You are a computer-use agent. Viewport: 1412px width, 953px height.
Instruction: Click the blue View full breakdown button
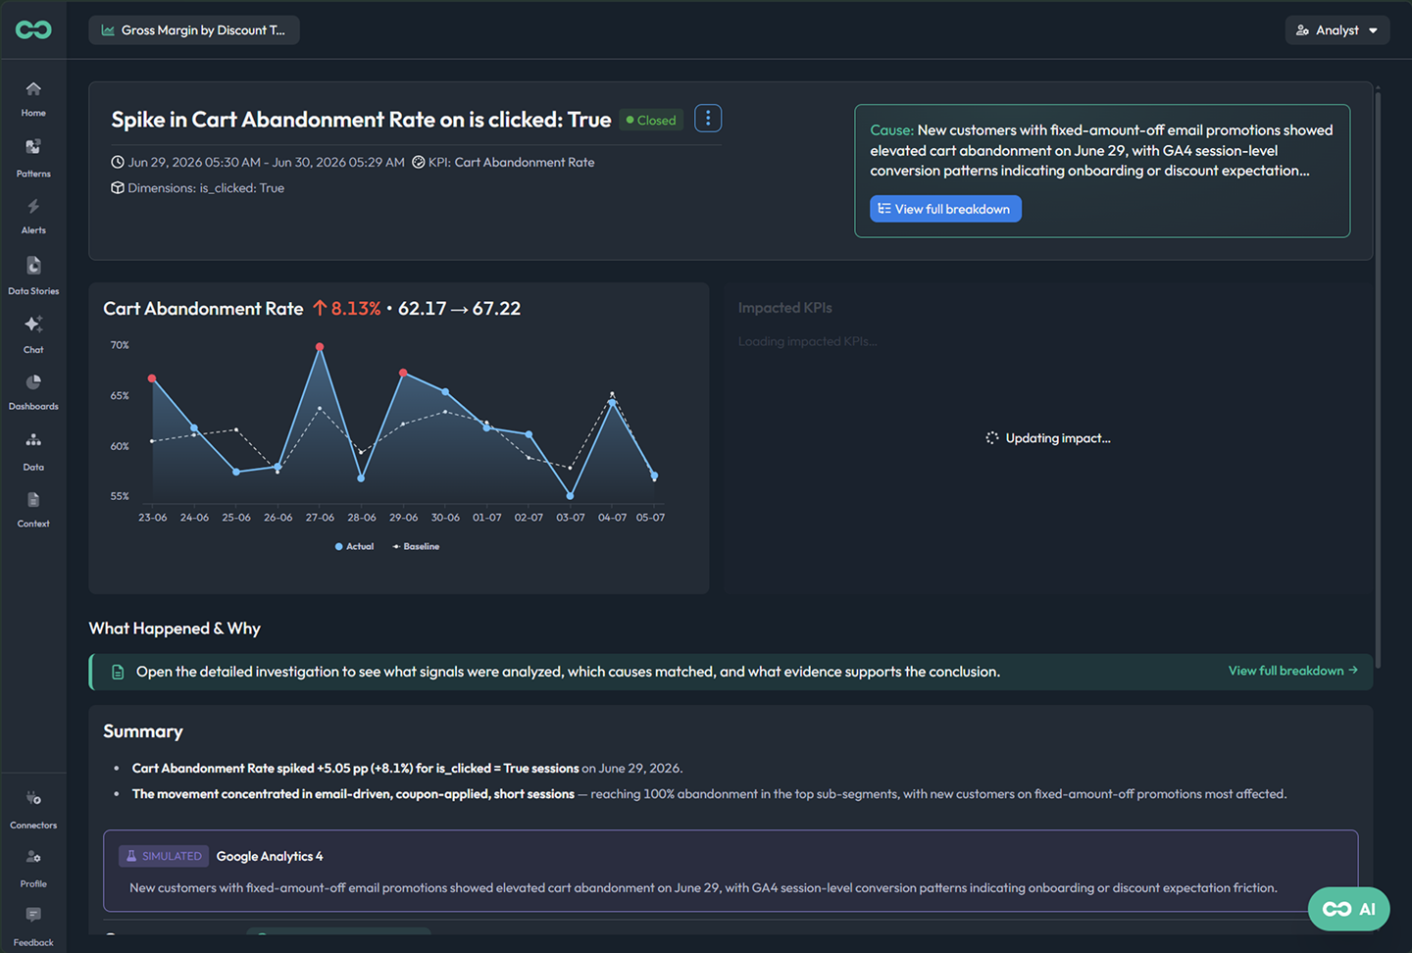pyautogui.click(x=945, y=209)
